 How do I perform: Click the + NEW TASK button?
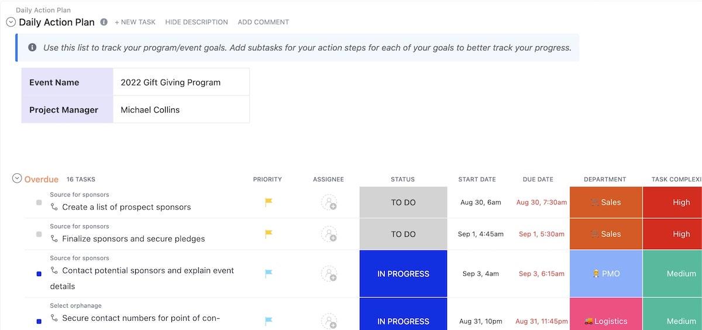(135, 22)
